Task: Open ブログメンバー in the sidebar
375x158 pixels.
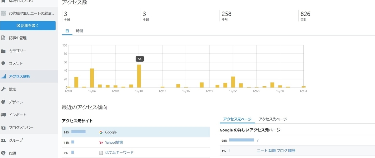Action: click(x=21, y=127)
